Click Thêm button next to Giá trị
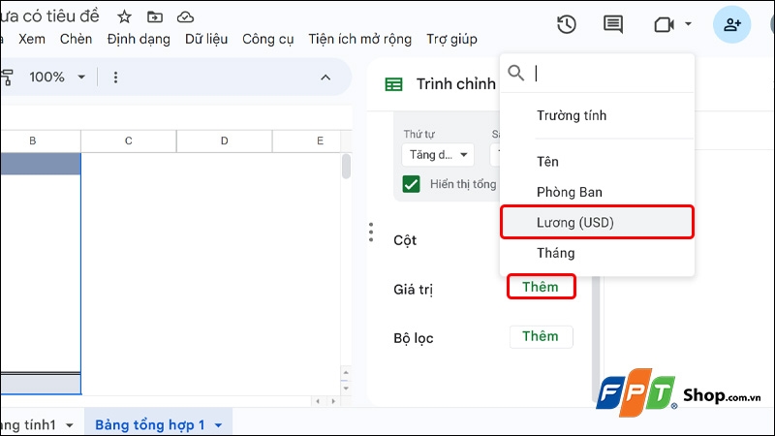The height and width of the screenshot is (436, 775). pyautogui.click(x=542, y=287)
